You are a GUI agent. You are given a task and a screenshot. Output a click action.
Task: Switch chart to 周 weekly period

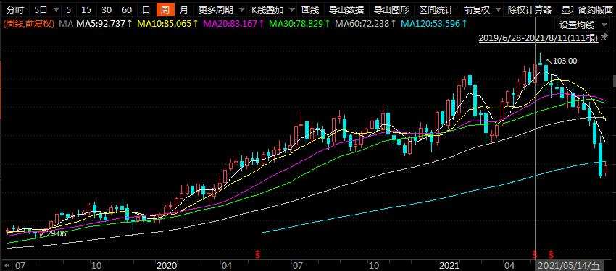click(x=165, y=10)
